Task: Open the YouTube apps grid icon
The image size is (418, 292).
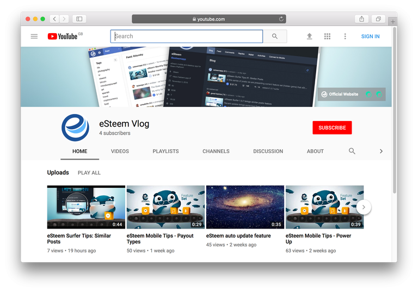Action: [x=327, y=36]
